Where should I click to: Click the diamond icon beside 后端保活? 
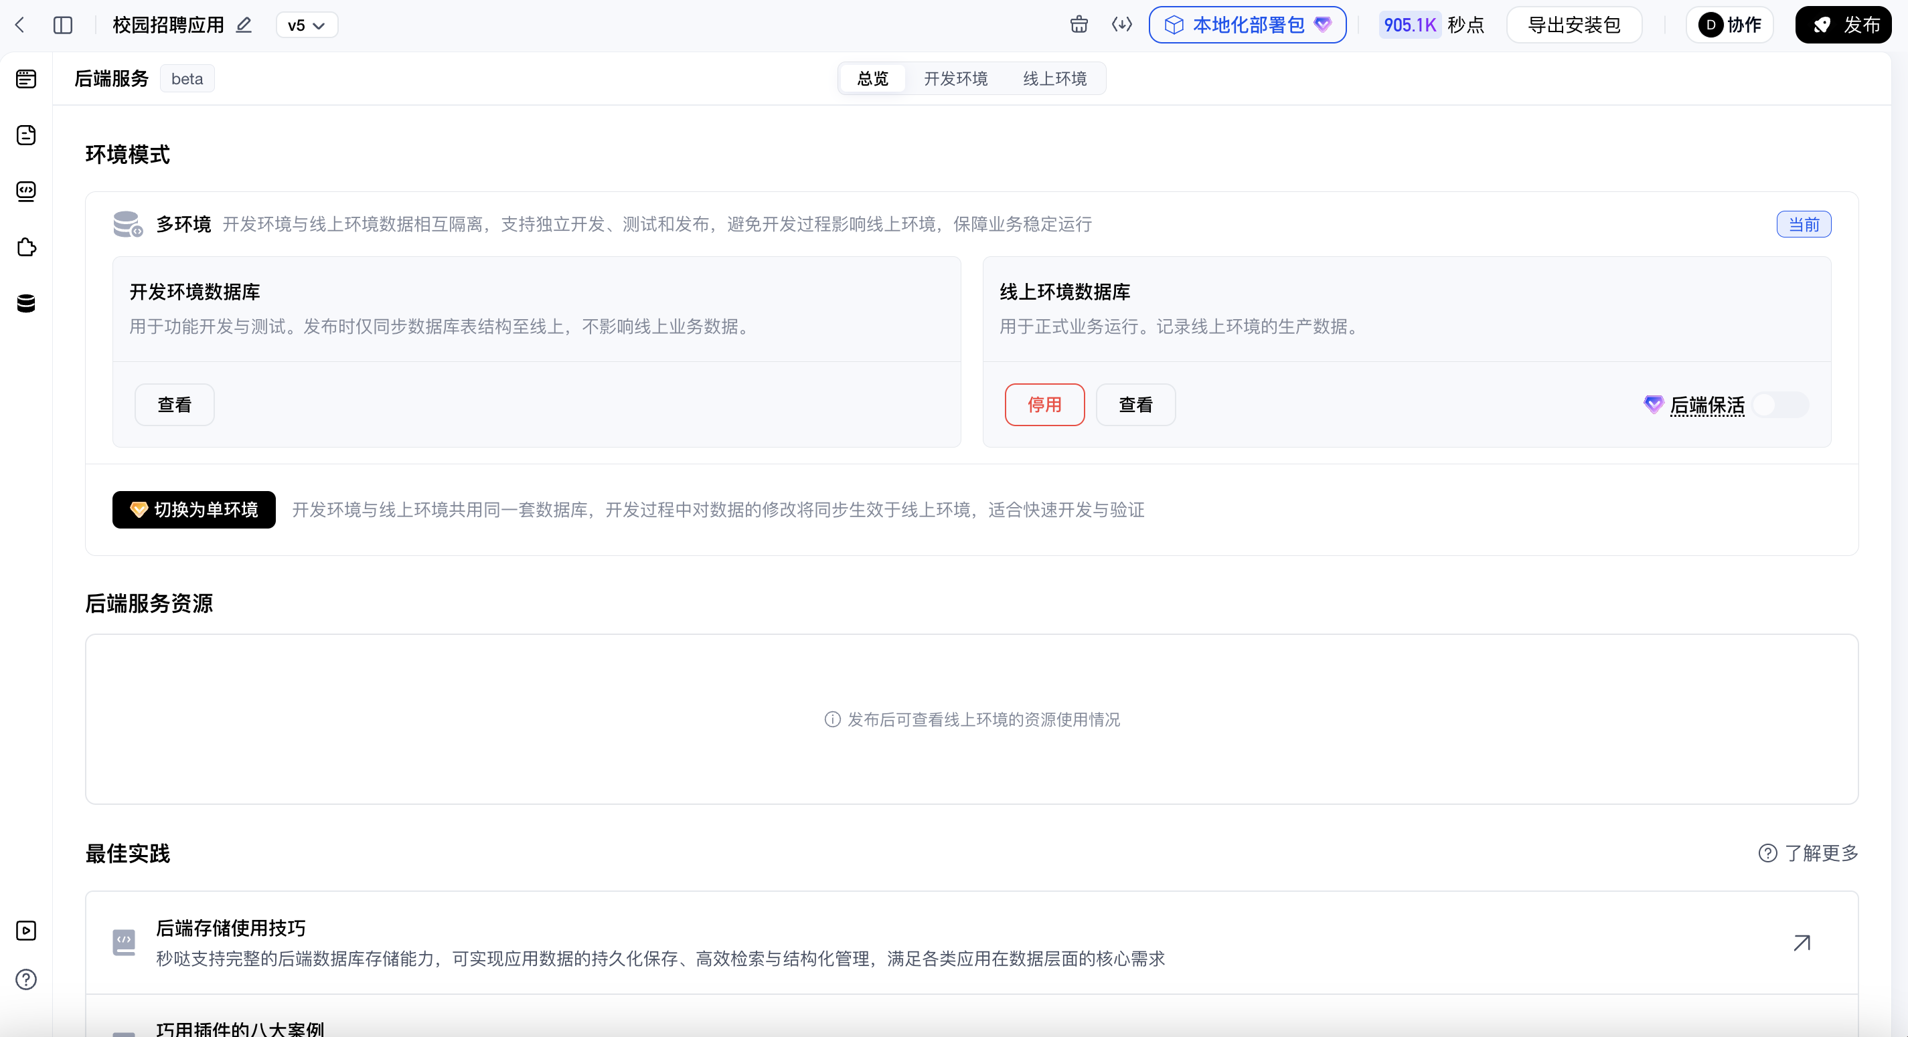1653,405
